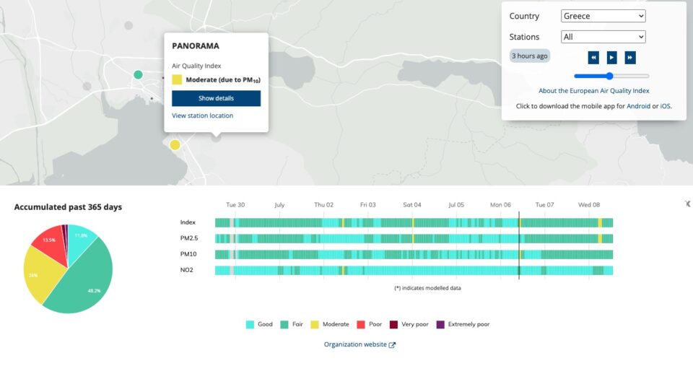Open View station location link
This screenshot has width=693, height=366.
tap(202, 116)
